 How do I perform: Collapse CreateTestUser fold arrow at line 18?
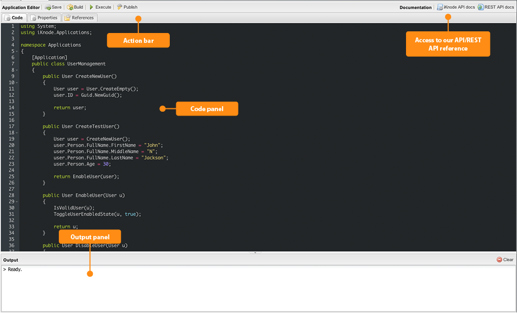click(17, 133)
